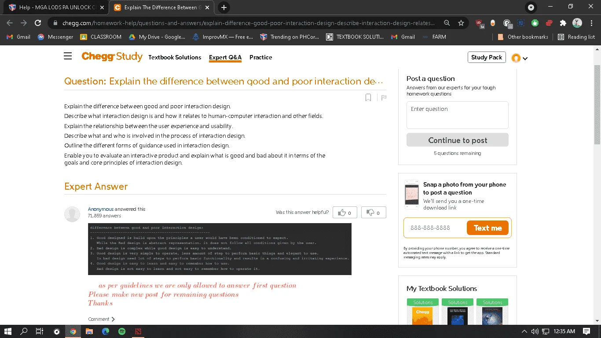Open the Chrome three-dot menu

591,23
